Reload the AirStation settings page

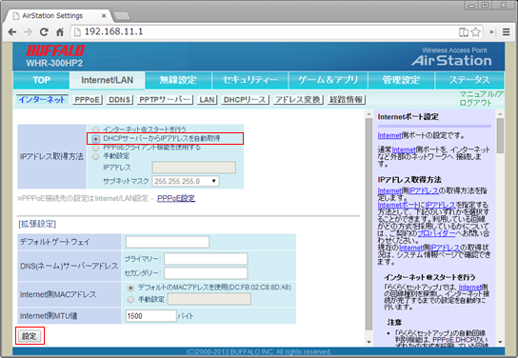[44, 32]
